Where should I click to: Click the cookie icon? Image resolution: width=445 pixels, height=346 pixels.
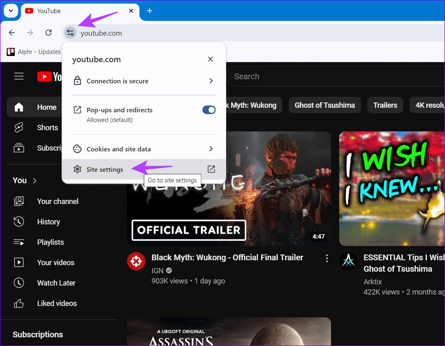pyautogui.click(x=77, y=149)
